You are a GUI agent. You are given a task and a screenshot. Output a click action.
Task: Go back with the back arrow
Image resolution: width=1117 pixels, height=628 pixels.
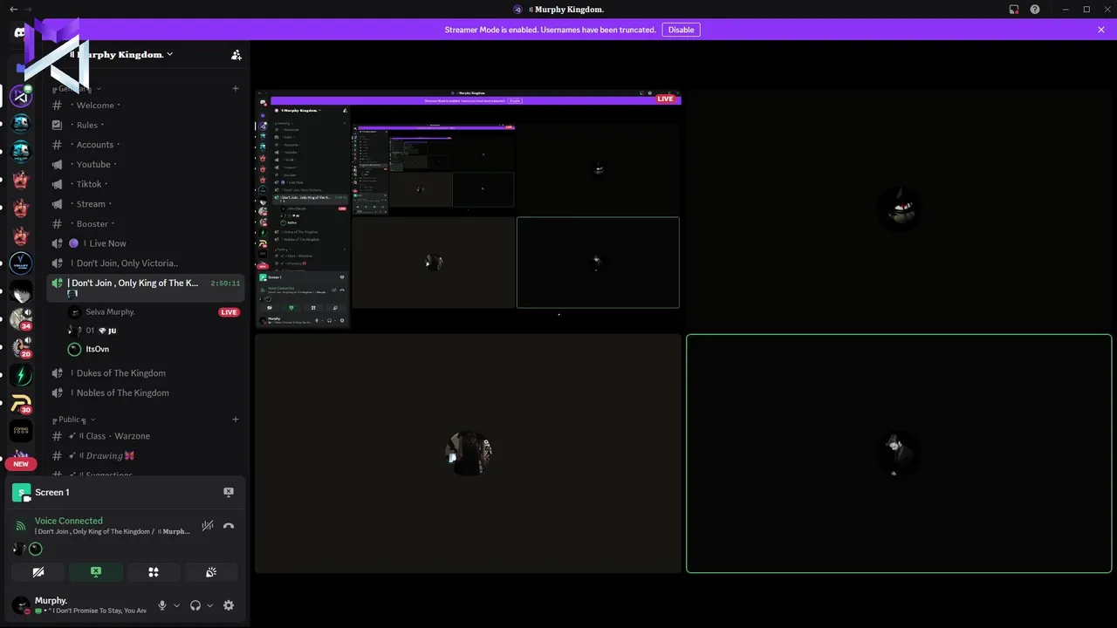pos(13,9)
